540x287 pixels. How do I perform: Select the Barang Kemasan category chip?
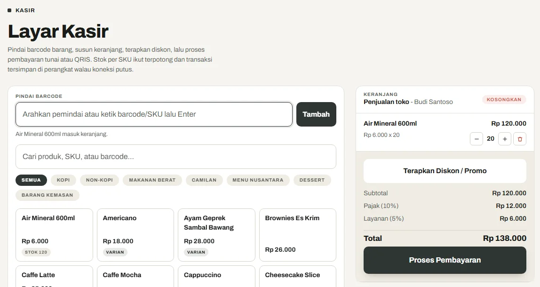tap(47, 195)
